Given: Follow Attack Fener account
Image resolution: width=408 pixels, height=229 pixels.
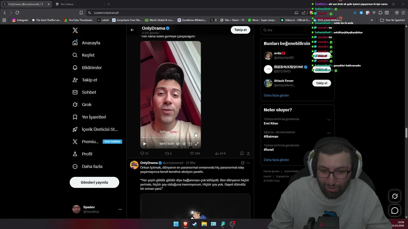Looking at the screenshot, I should [x=322, y=83].
